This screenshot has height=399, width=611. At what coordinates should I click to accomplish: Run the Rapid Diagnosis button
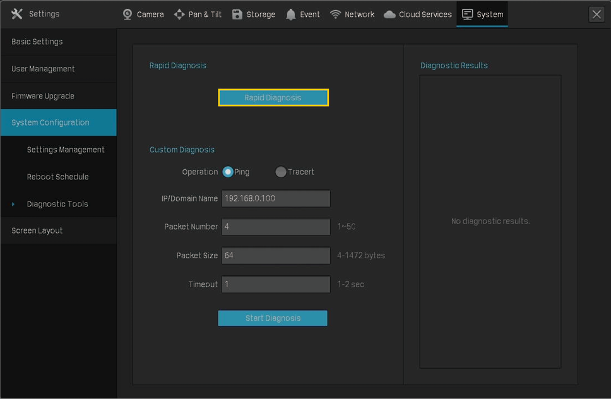pyautogui.click(x=273, y=97)
